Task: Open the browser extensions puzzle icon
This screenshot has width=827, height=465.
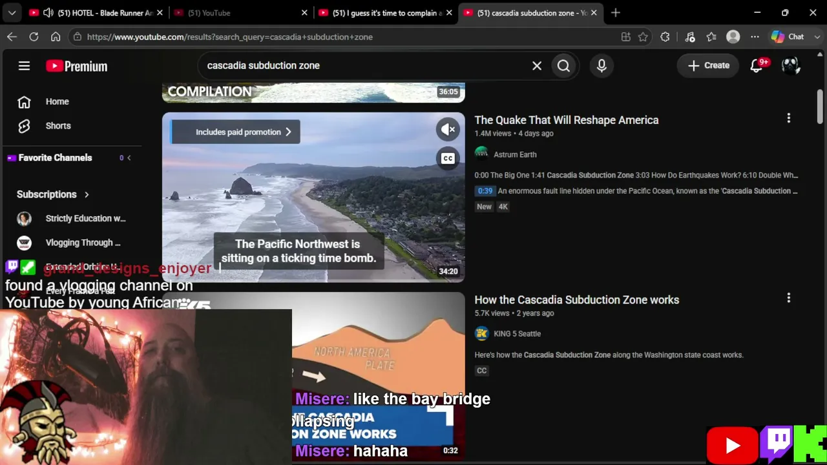Action: (665, 37)
